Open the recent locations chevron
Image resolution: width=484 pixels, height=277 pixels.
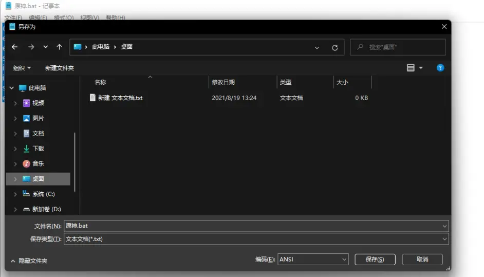pos(45,47)
